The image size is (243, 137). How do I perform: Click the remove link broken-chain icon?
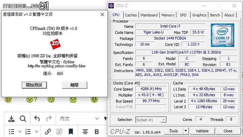pyautogui.click(x=59, y=132)
